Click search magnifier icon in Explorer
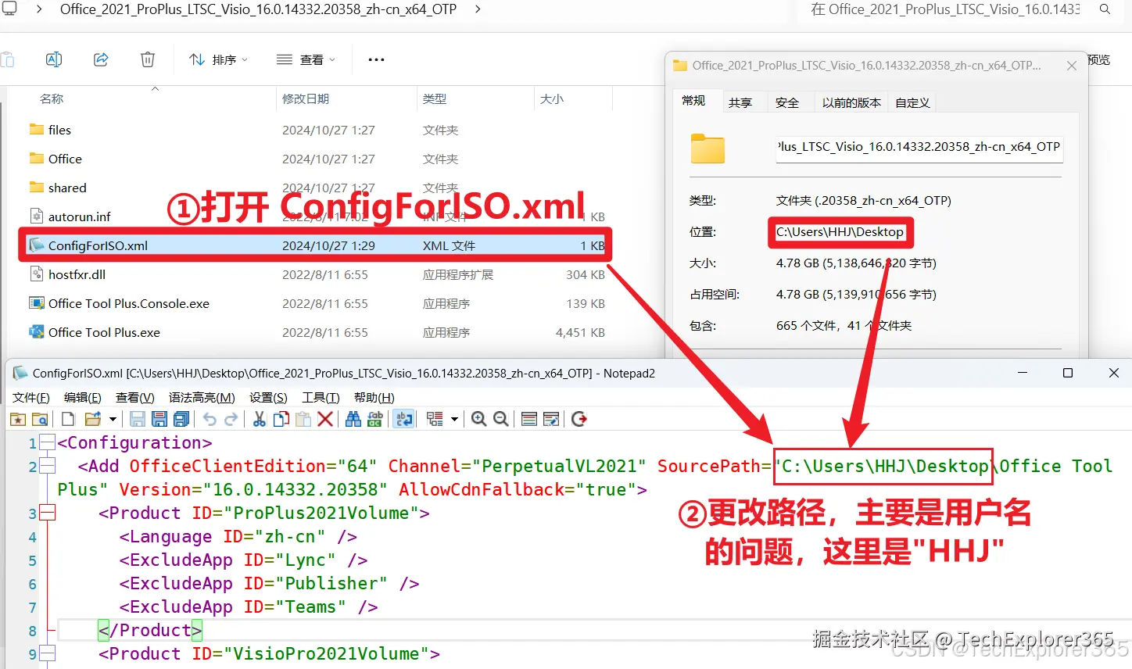The width and height of the screenshot is (1132, 669). point(1105,9)
